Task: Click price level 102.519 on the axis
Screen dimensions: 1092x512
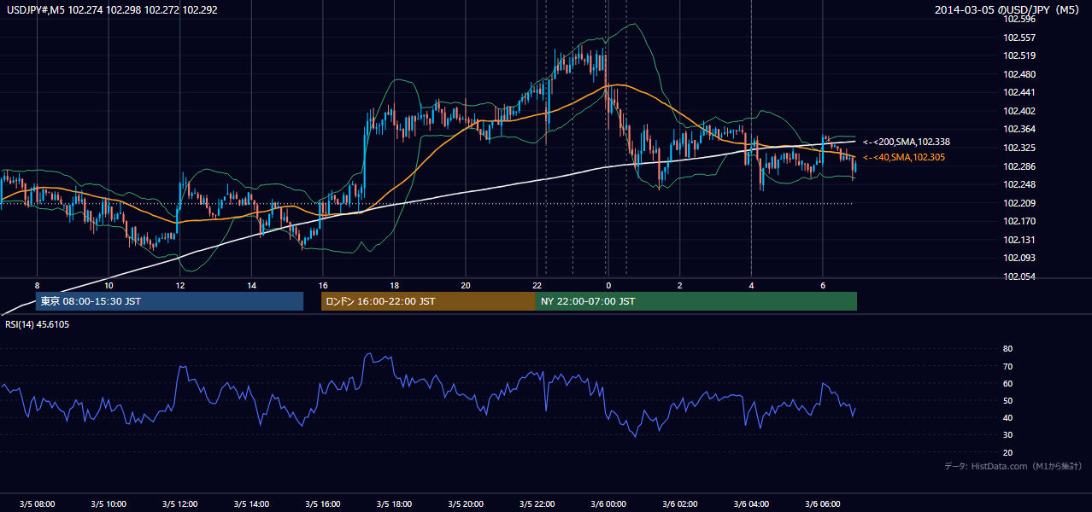Action: (1018, 55)
